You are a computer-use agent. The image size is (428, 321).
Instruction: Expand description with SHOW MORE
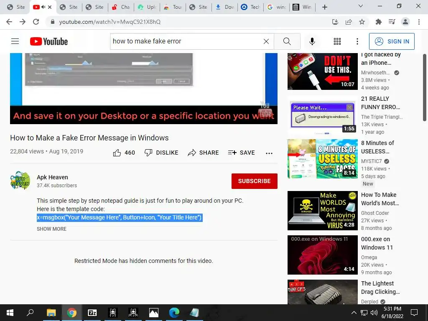[51, 229]
